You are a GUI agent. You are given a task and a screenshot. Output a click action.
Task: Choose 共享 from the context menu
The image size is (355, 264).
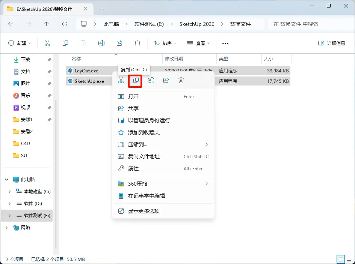pos(163,108)
